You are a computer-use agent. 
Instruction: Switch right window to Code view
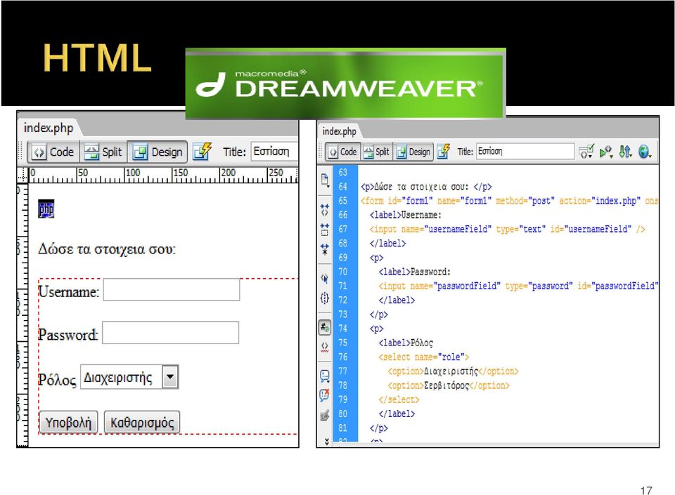point(342,152)
